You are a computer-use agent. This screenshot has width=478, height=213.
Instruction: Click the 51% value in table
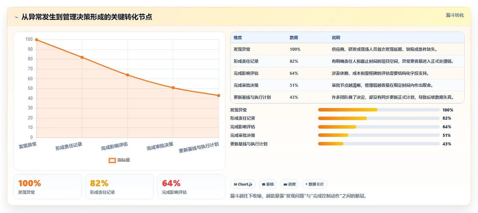(x=294, y=85)
